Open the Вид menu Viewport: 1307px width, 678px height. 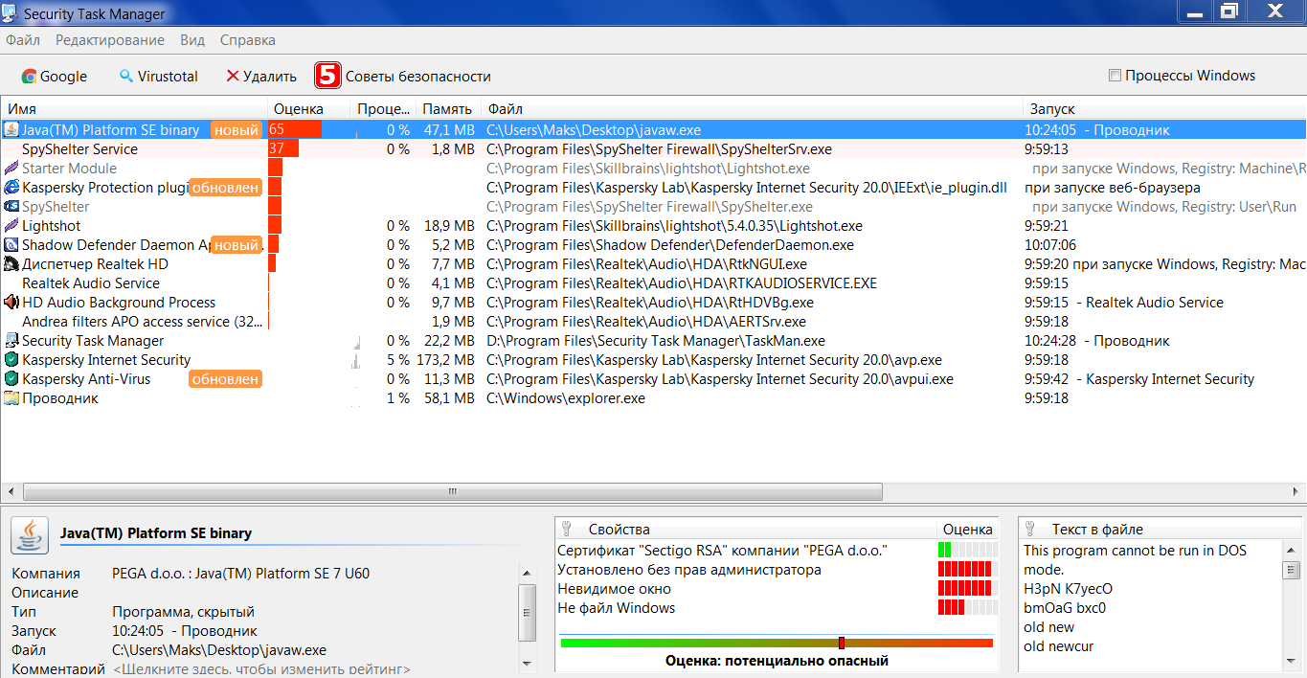pos(192,40)
